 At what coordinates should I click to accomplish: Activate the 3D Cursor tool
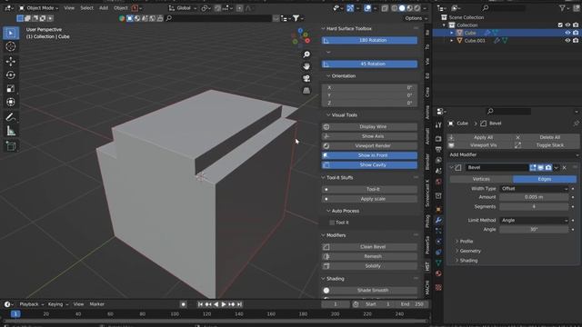tap(11, 46)
